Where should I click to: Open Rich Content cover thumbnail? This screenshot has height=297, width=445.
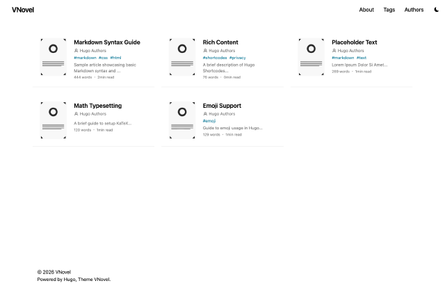(182, 57)
